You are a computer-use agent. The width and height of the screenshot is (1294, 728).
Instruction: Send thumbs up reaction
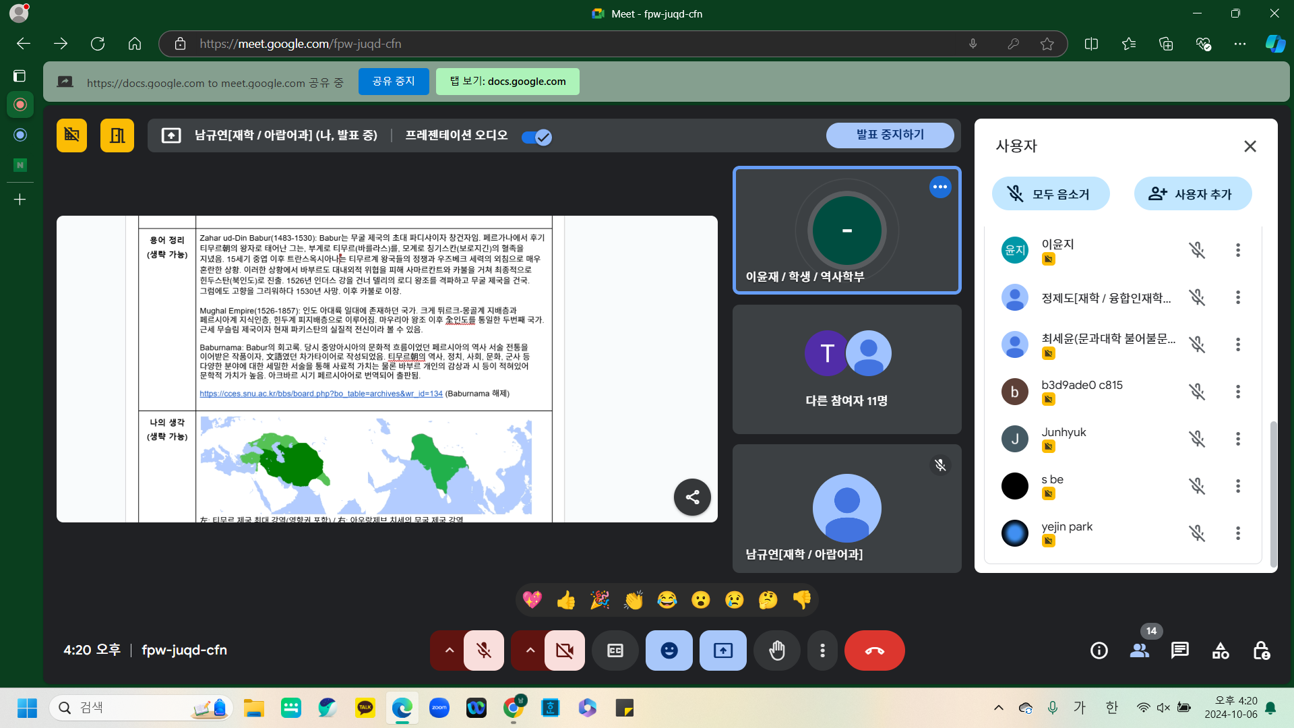click(x=566, y=600)
